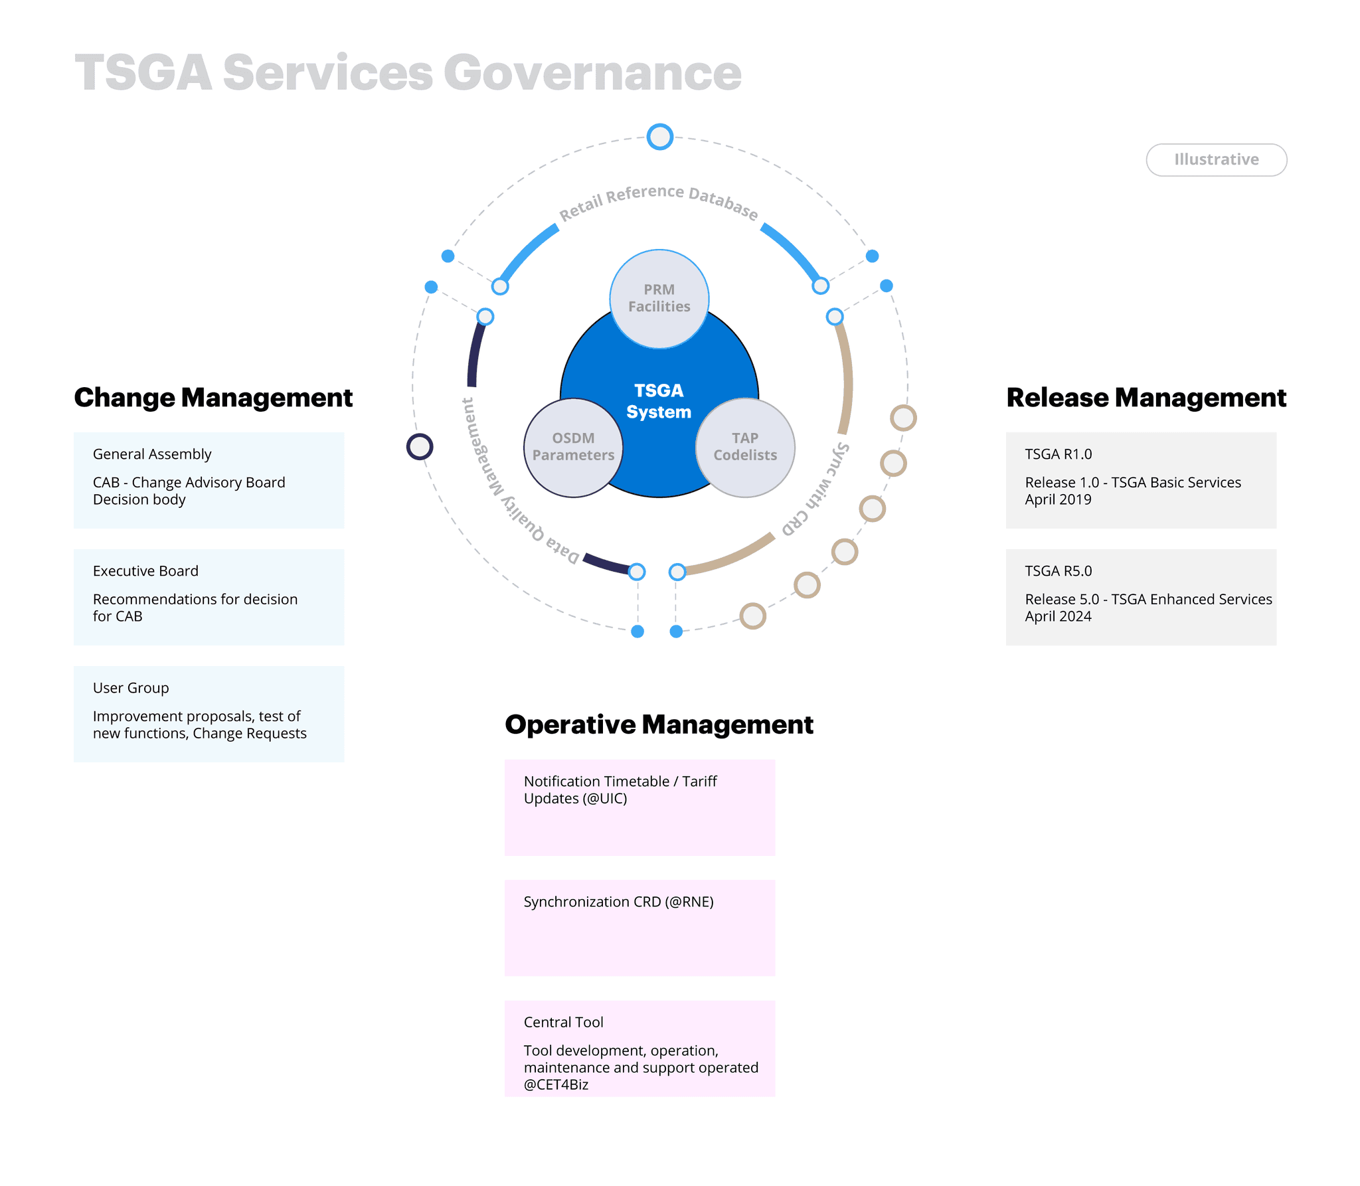1360x1186 pixels.
Task: Click the Operative Management heading
Action: tap(659, 724)
